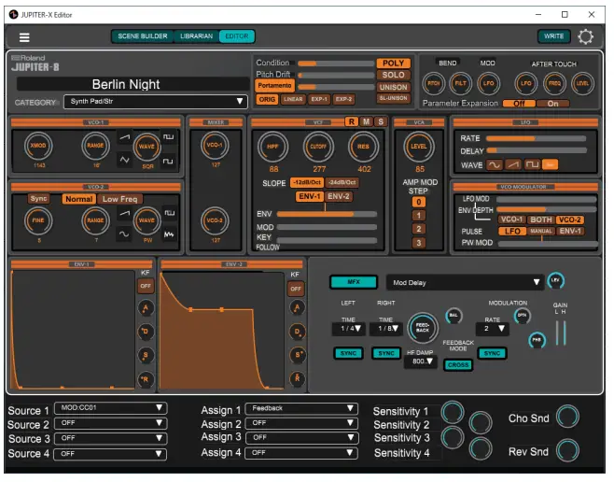Select the VCF S filter type
The width and height of the screenshot is (614, 482).
[x=381, y=121]
